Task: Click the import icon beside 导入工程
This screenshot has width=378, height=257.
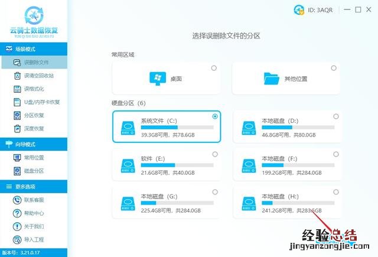Action: pos(17,240)
